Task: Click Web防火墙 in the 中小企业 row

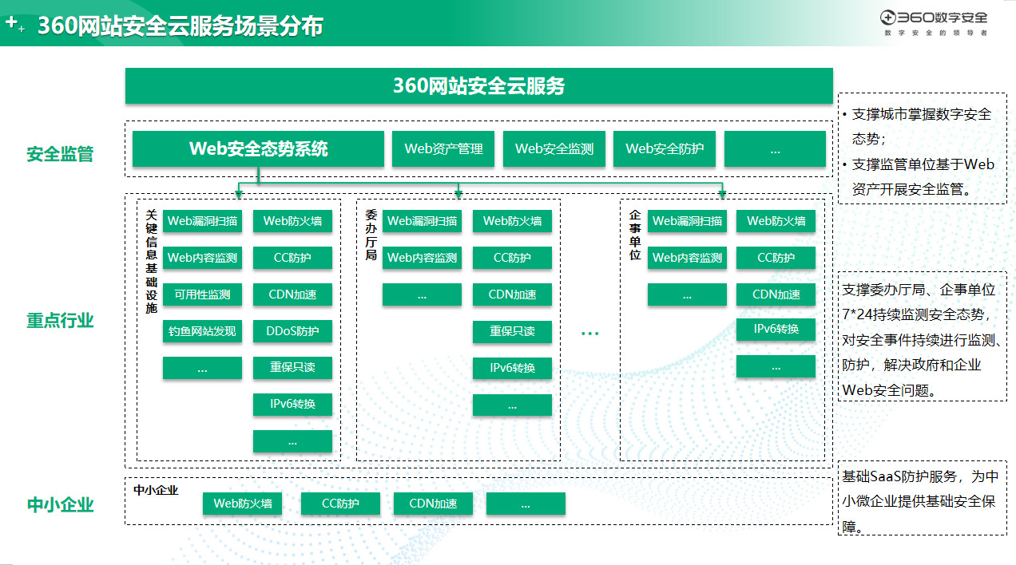Action: coord(243,504)
